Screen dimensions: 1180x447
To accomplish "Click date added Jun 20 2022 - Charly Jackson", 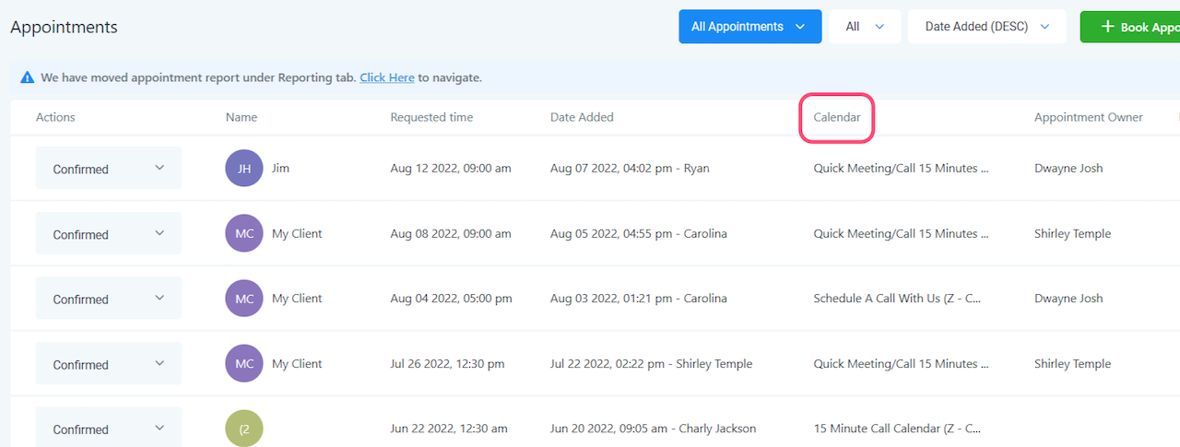I will click(x=654, y=429).
